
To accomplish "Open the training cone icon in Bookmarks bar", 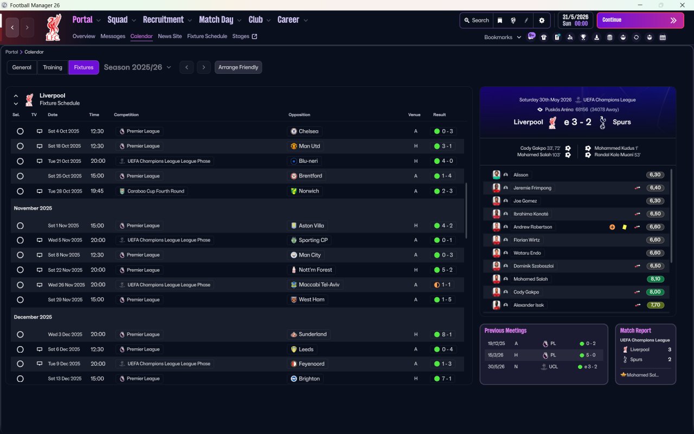I will 597,37.
